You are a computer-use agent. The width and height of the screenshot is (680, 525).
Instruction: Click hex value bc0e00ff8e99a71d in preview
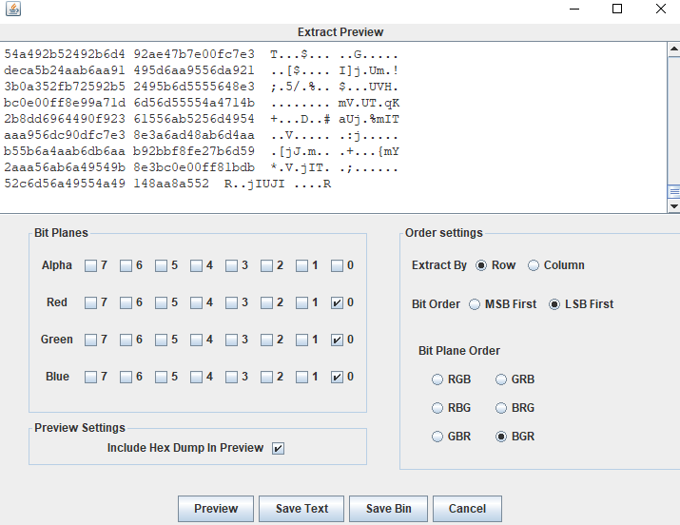[x=65, y=103]
